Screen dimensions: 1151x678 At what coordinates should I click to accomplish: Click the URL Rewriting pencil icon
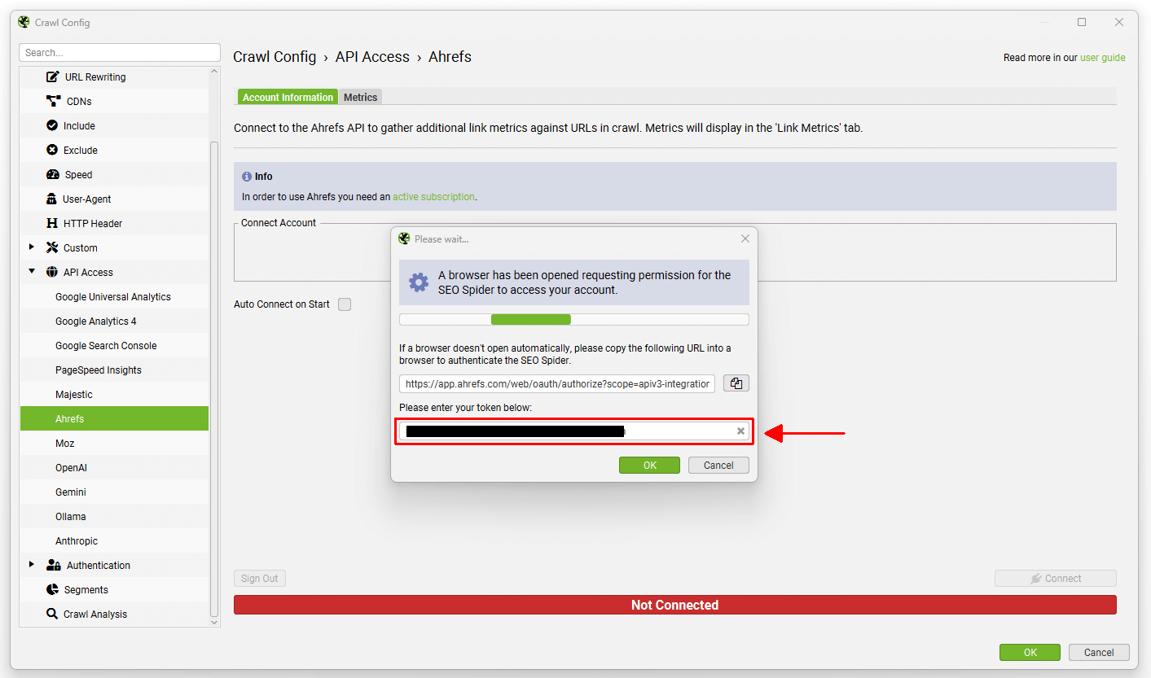(x=53, y=77)
